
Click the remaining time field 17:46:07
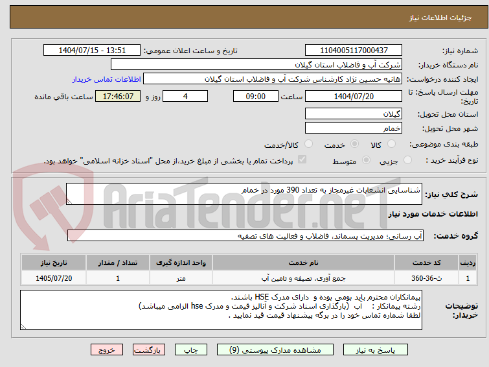pos(118,96)
